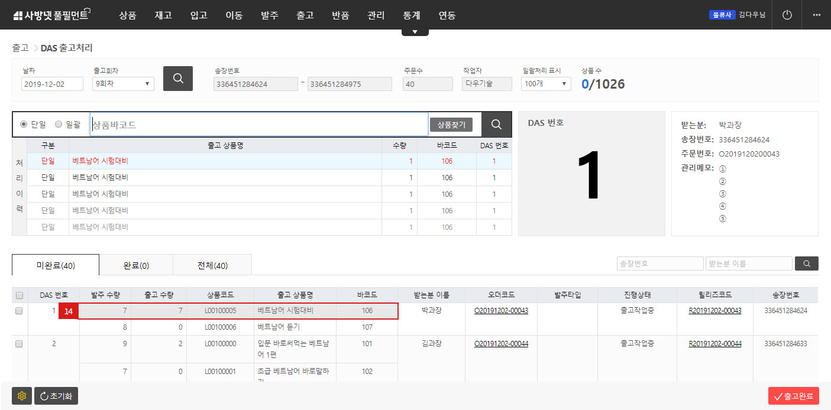Click the search icon next to 받는분 이름 field
Screen dimensions: 831x410
tap(806, 263)
